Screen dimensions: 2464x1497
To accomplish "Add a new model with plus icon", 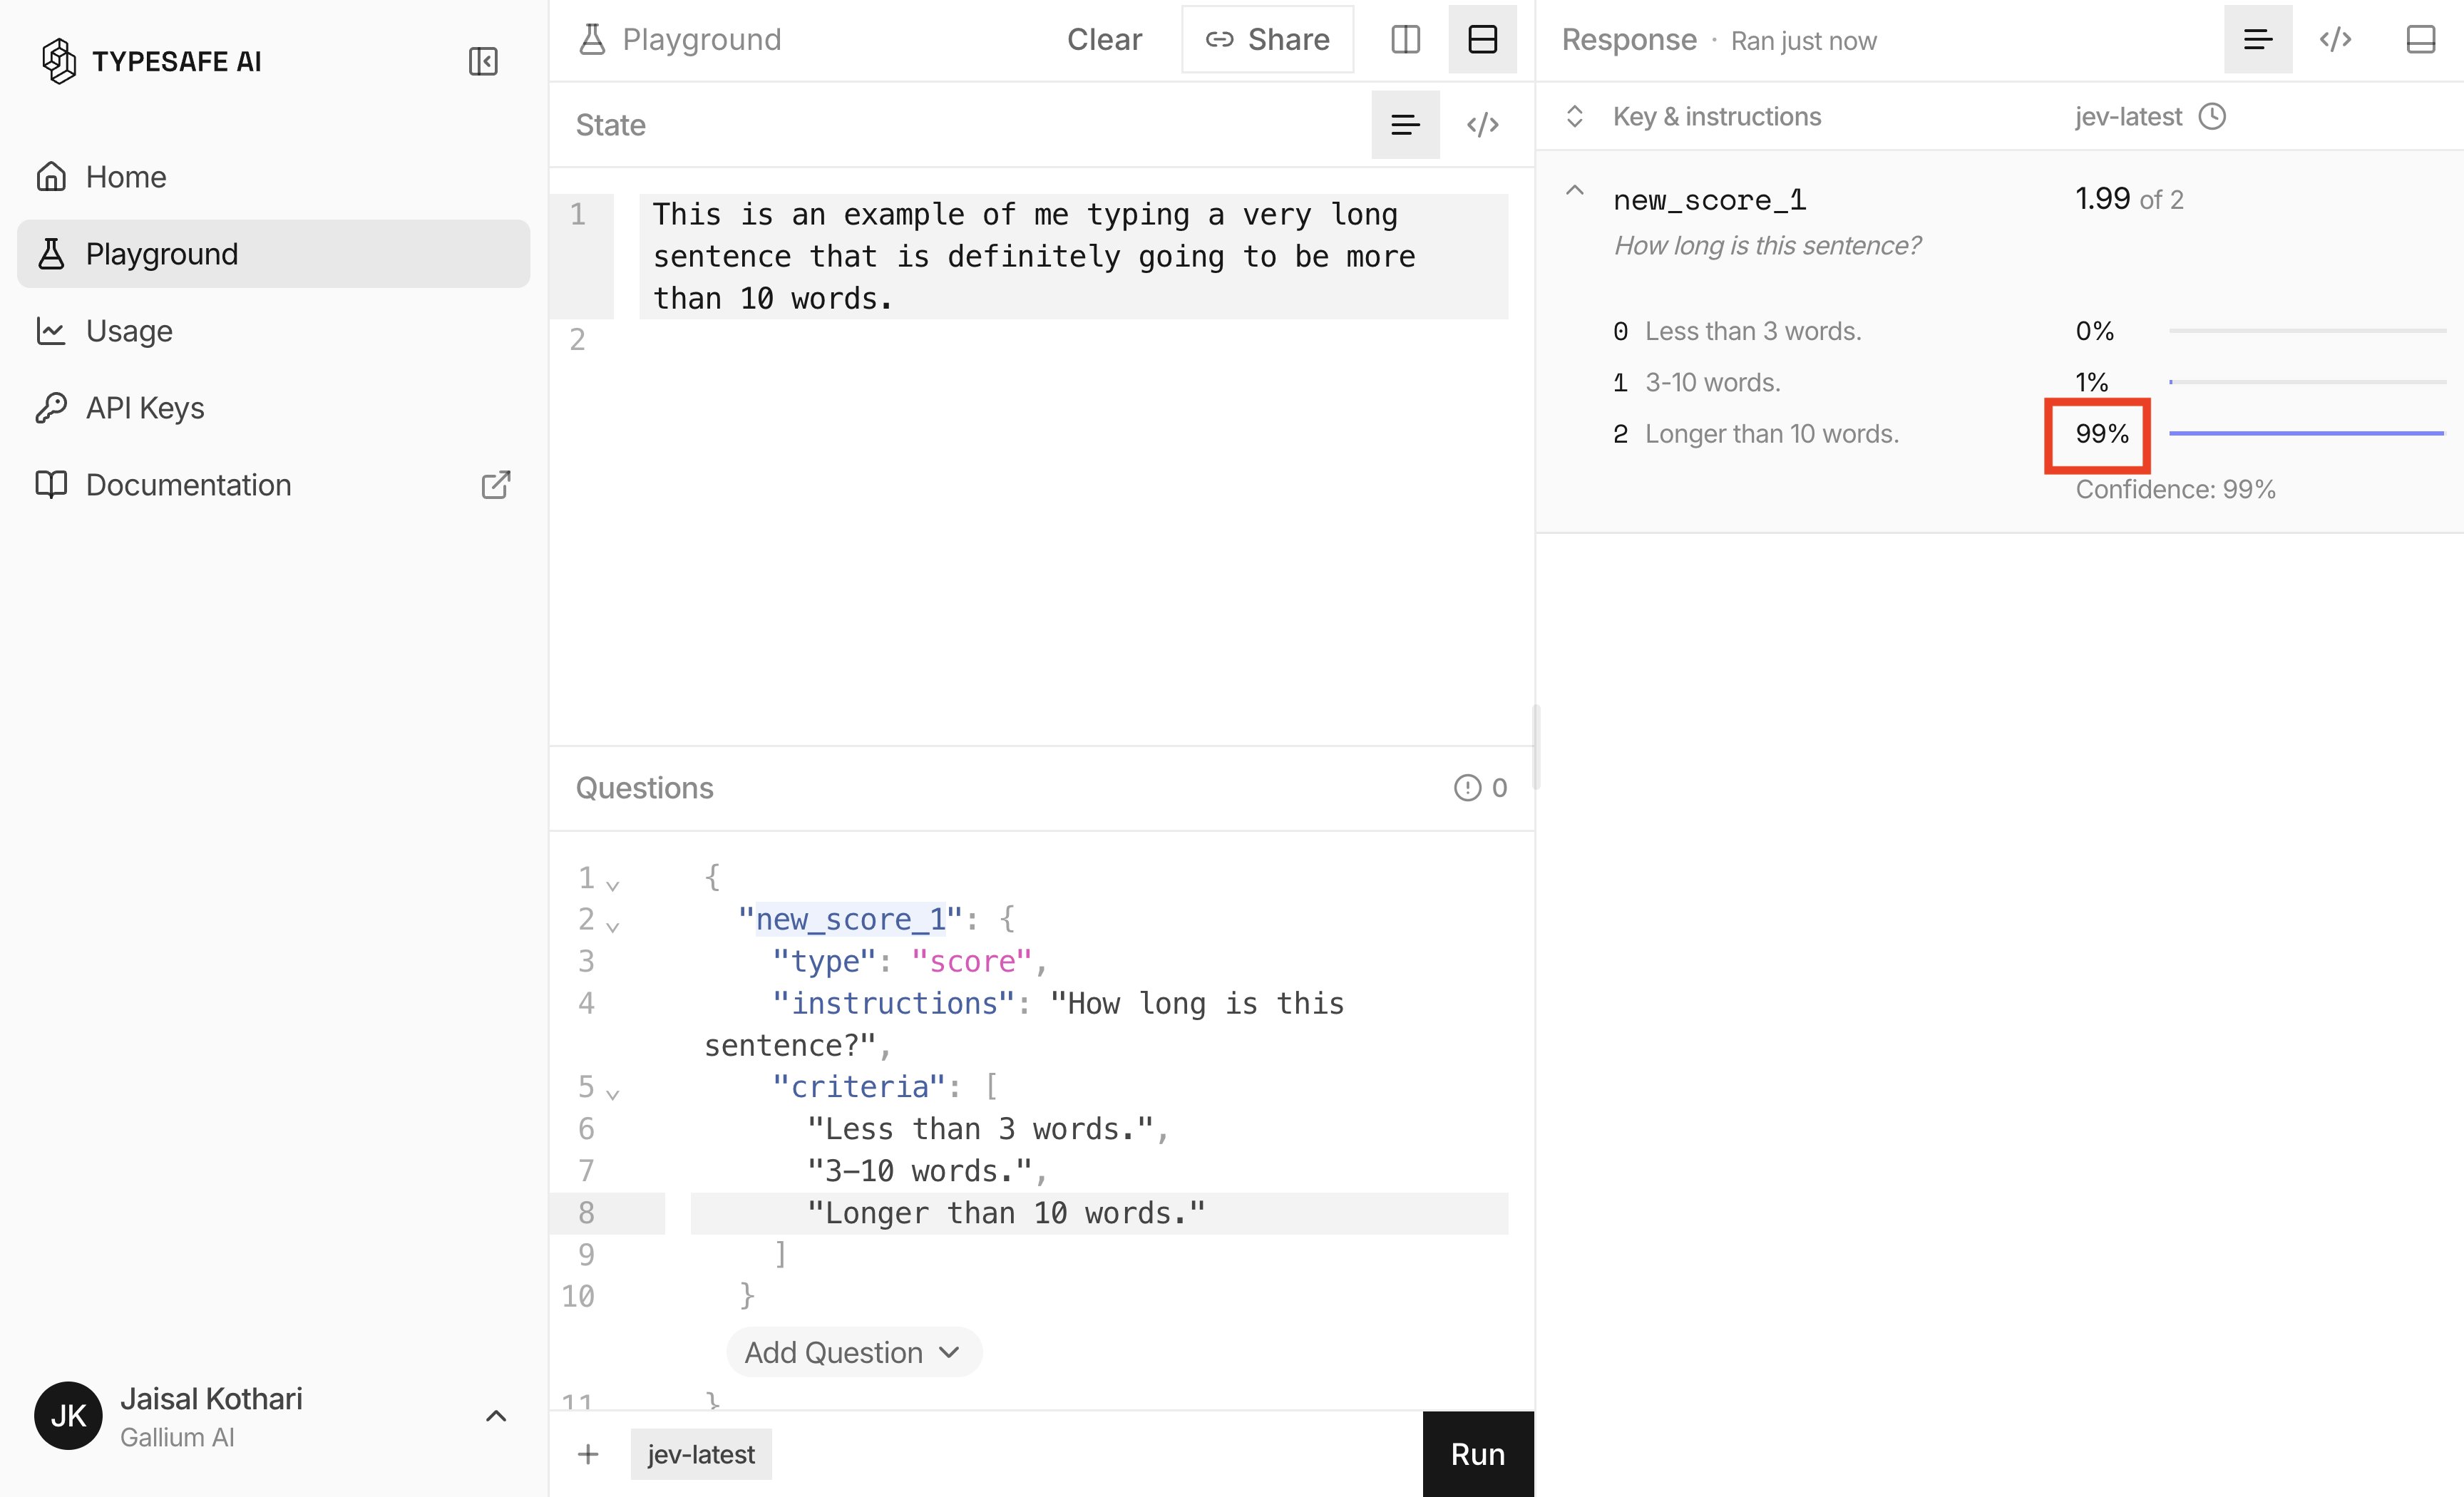I will [588, 1454].
